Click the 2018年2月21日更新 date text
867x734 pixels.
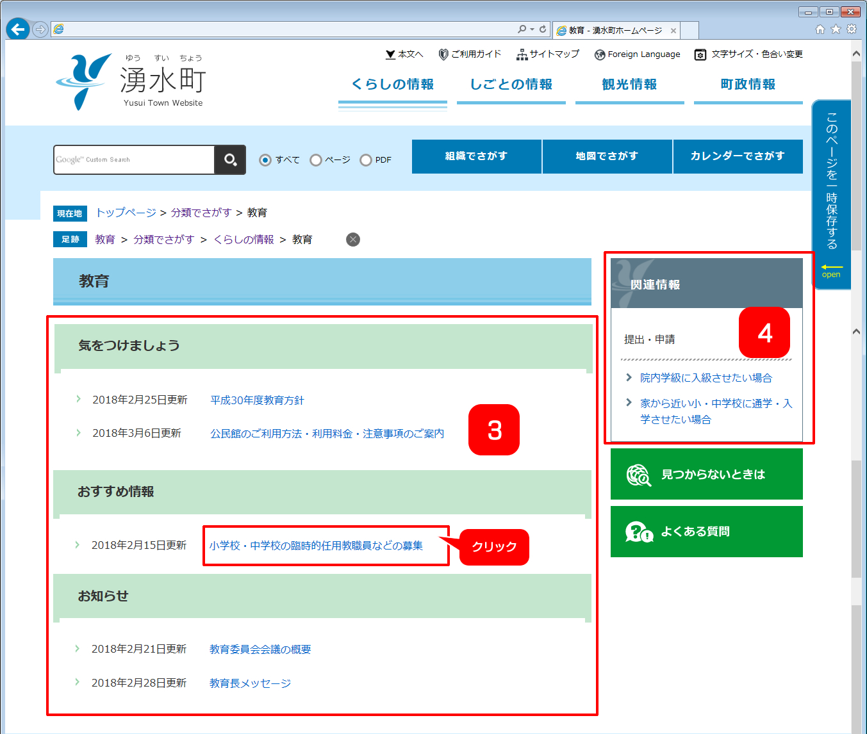(139, 649)
